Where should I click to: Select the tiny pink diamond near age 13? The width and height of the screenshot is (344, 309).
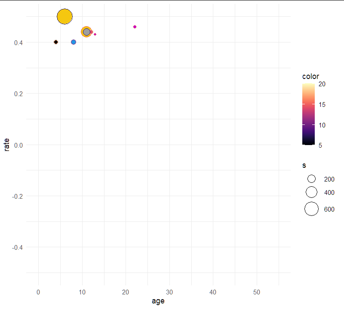[x=95, y=34]
